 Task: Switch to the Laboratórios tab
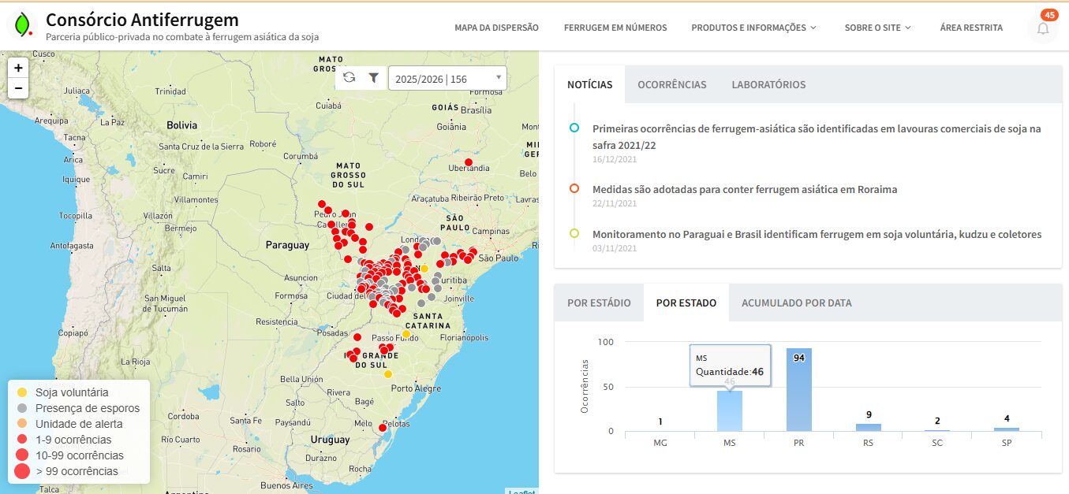(768, 84)
